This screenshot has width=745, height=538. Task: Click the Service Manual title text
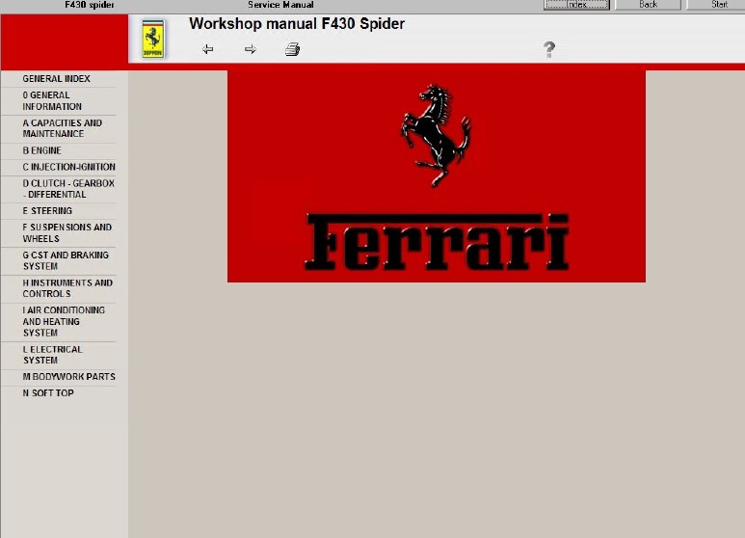[280, 5]
